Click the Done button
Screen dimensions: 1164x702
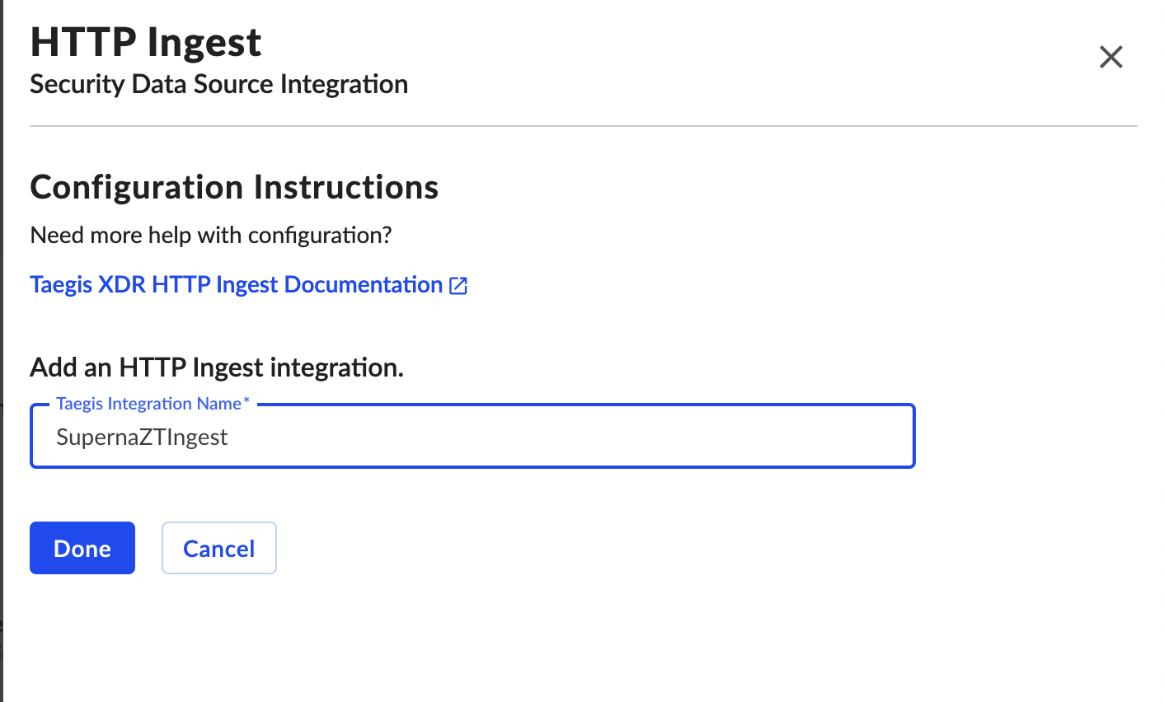82,548
